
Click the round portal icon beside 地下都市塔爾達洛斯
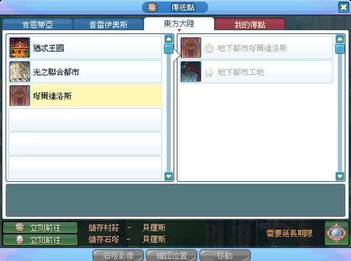click(x=209, y=48)
